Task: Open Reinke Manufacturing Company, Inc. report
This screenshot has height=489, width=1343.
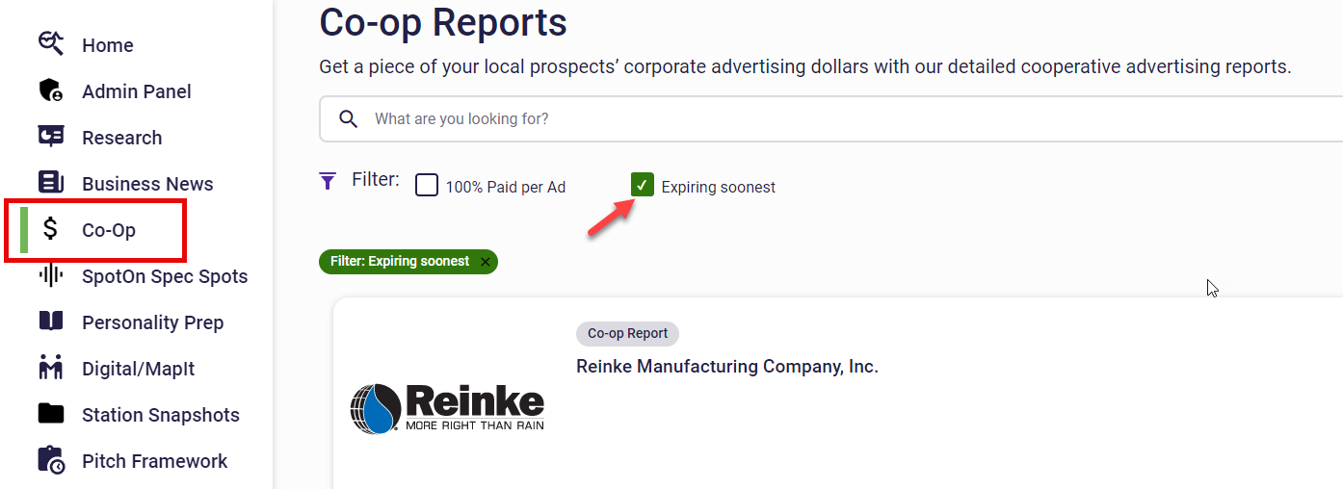Action: coord(726,367)
